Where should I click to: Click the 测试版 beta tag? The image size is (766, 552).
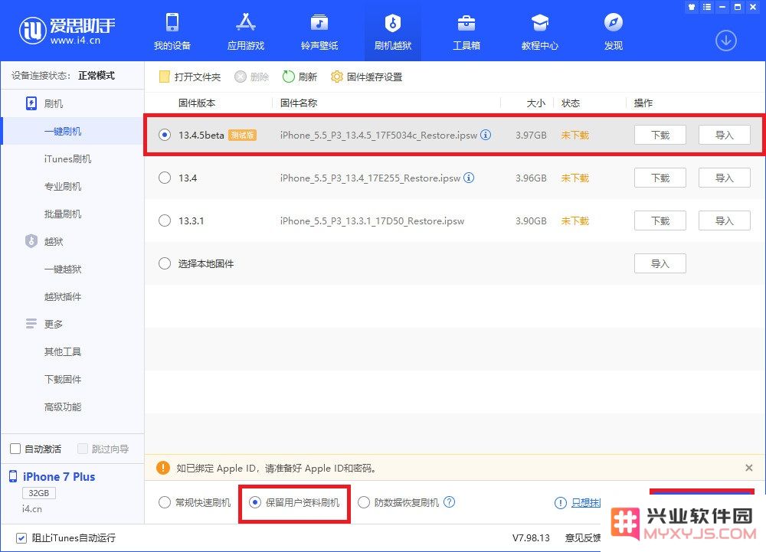tap(242, 135)
